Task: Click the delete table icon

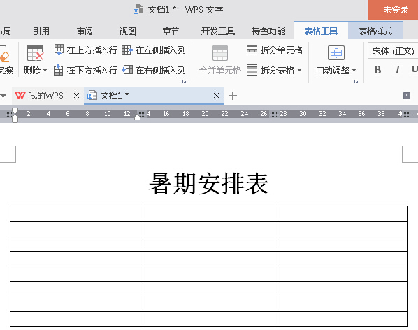Action: pyautogui.click(x=35, y=53)
